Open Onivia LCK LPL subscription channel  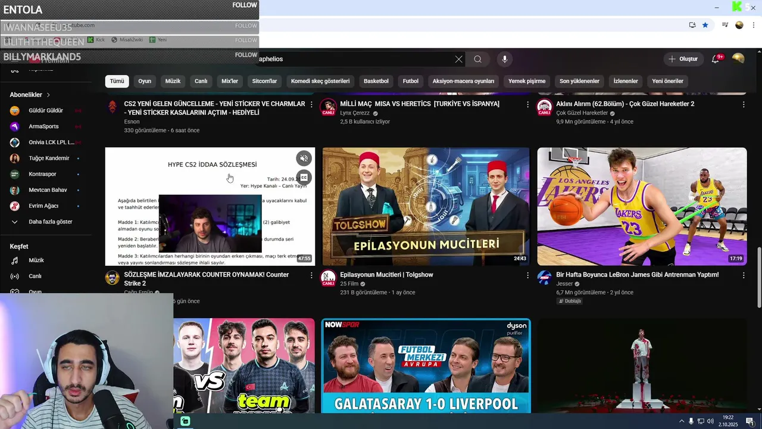coord(46,142)
